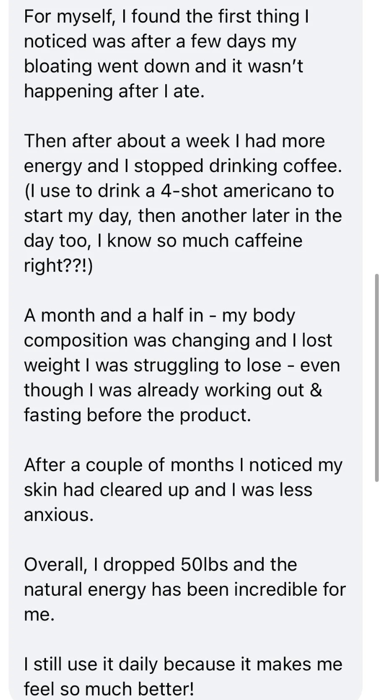The image size is (379, 700).
Task: Tap the word "anxious."
Action: [58, 515]
